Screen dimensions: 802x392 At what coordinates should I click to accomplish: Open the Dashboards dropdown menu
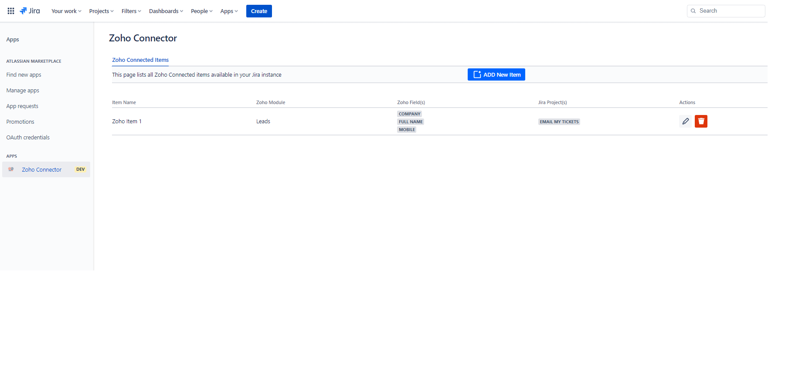point(166,11)
